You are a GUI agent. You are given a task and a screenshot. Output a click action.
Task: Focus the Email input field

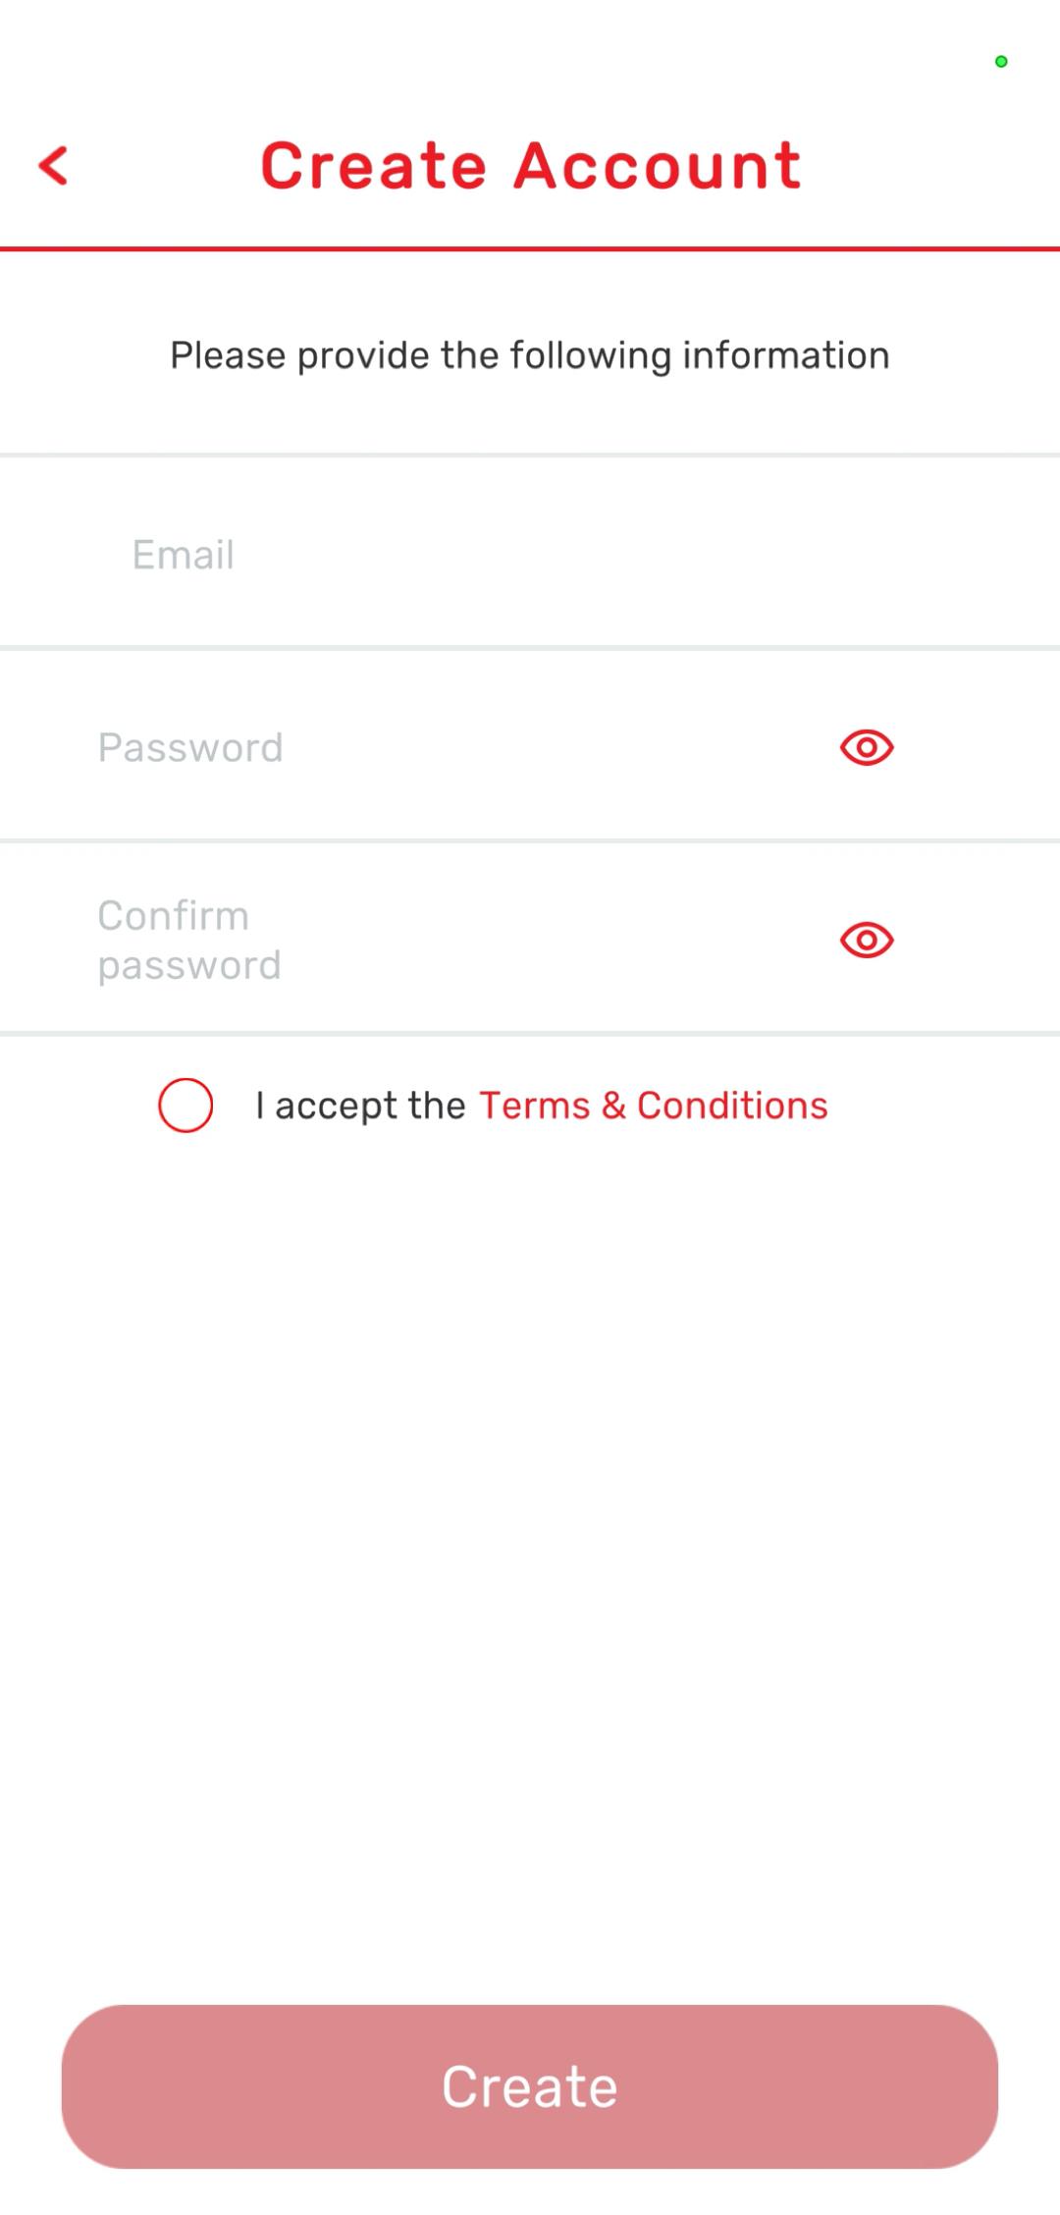coord(530,555)
